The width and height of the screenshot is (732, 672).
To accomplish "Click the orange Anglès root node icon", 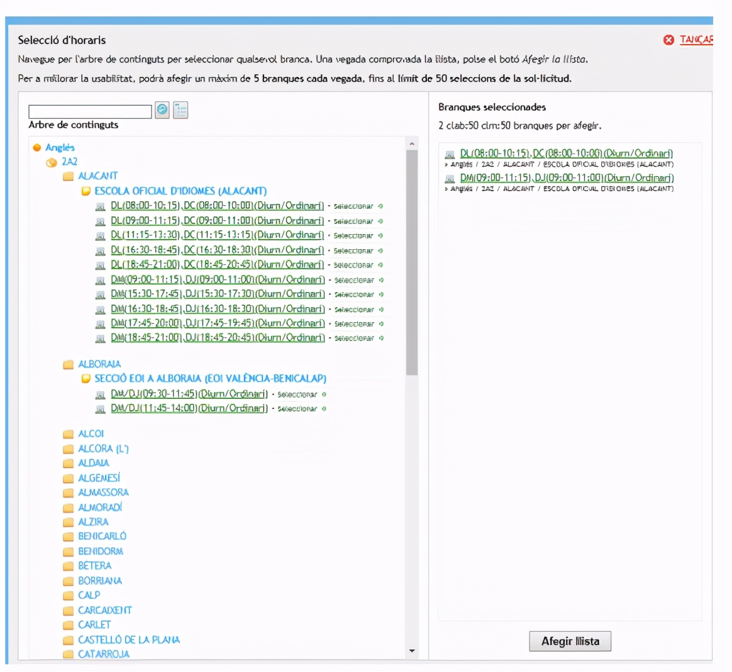I will click(x=37, y=148).
